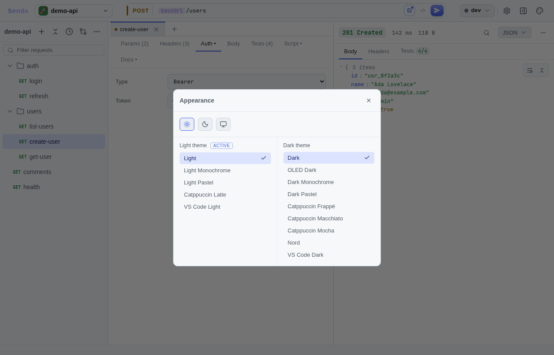The image size is (554, 355).
Task: Open the request history clock icon
Action: [69, 32]
